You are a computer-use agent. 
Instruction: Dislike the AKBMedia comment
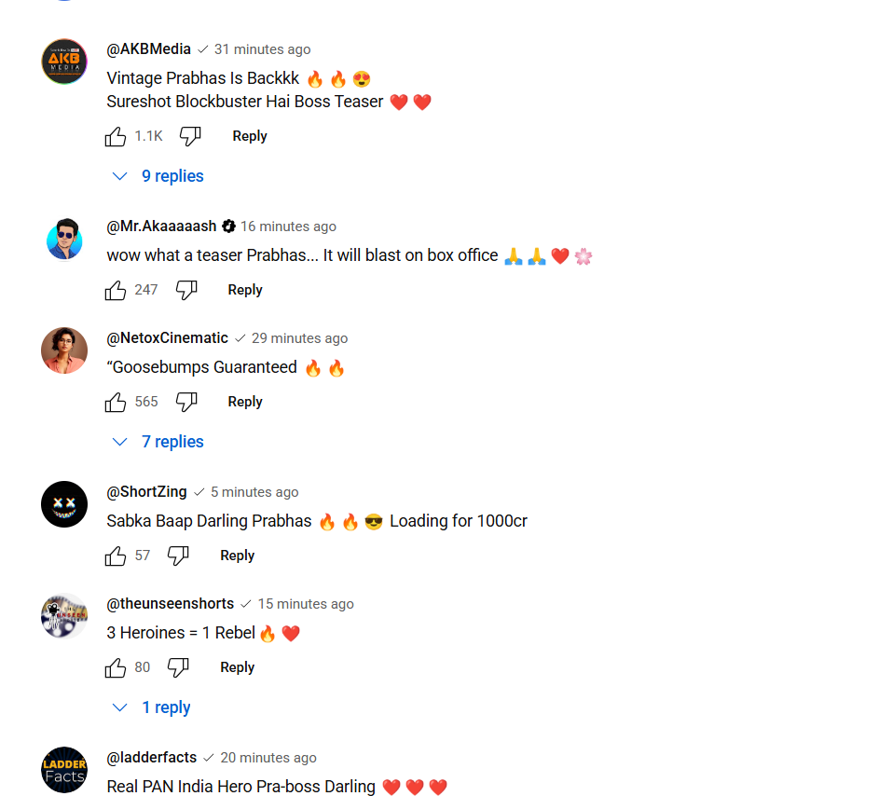point(190,136)
